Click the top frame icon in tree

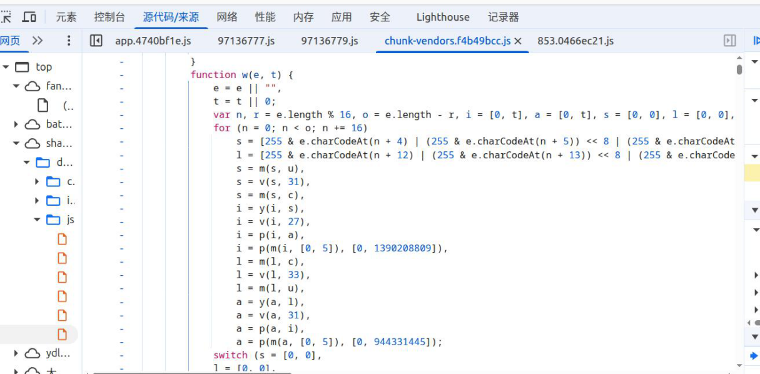tap(22, 67)
